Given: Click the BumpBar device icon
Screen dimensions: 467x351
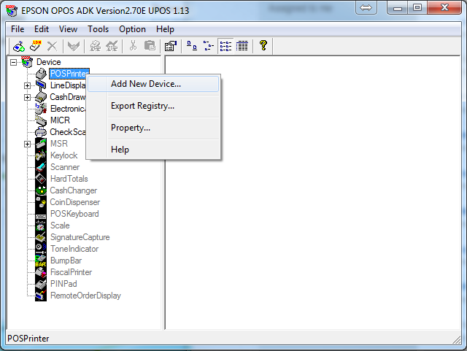Looking at the screenshot, I should pyautogui.click(x=41, y=261).
